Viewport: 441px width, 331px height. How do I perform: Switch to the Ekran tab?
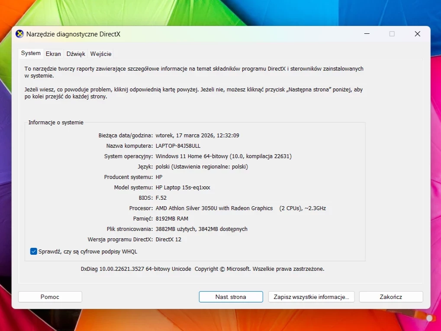coord(53,54)
